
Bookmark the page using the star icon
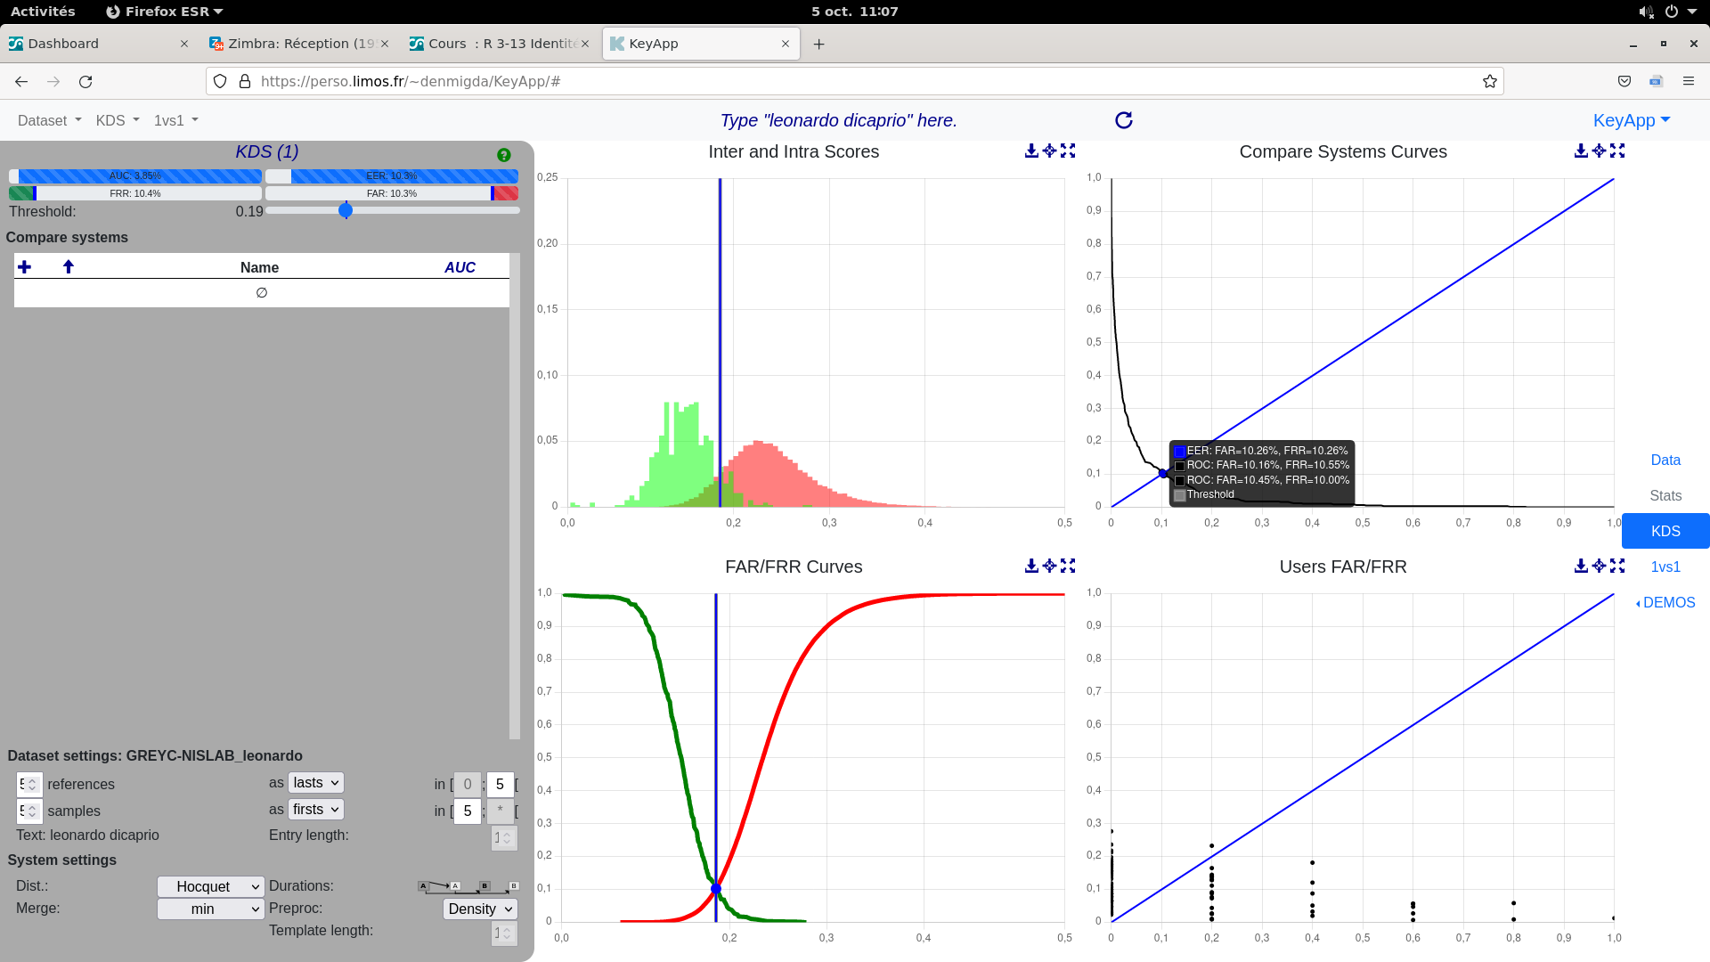[x=1490, y=81]
